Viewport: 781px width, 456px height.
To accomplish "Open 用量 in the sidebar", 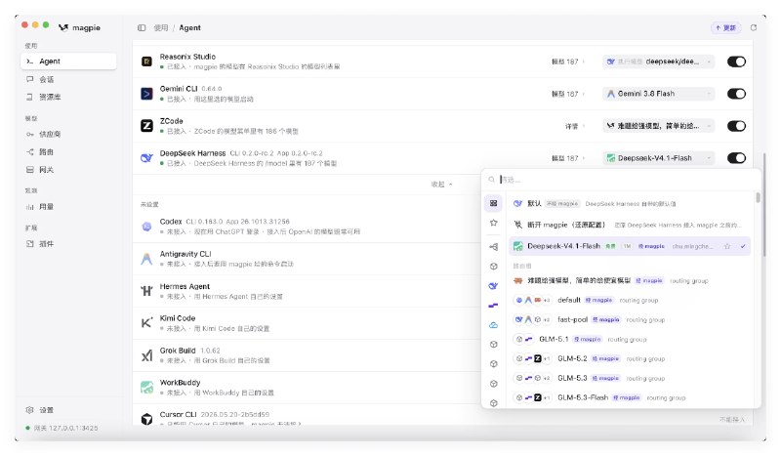I will point(68,207).
